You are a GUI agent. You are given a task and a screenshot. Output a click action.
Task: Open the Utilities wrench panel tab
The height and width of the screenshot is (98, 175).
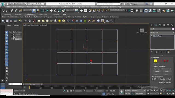click(172, 25)
